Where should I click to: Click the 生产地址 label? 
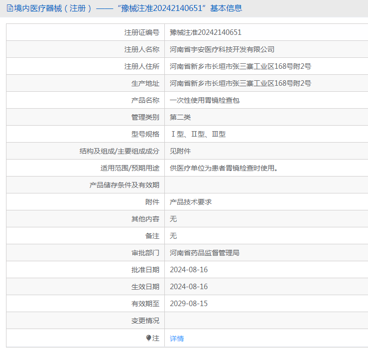point(145,83)
